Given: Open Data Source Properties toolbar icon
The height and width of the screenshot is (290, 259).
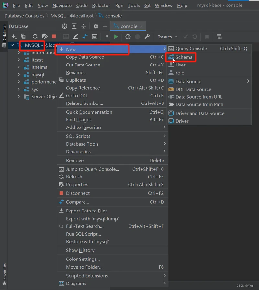Looking at the screenshot, I should pos(45,36).
